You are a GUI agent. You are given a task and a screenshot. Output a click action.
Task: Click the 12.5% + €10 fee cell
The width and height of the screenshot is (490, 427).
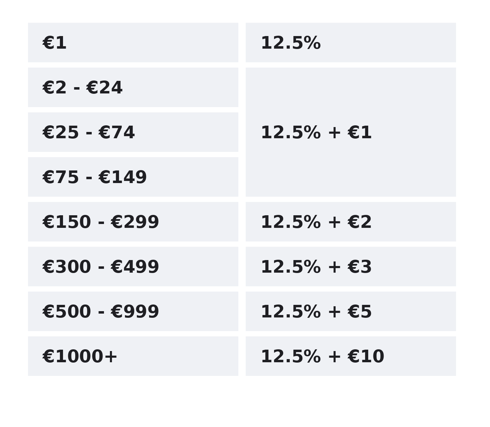coord(351,356)
